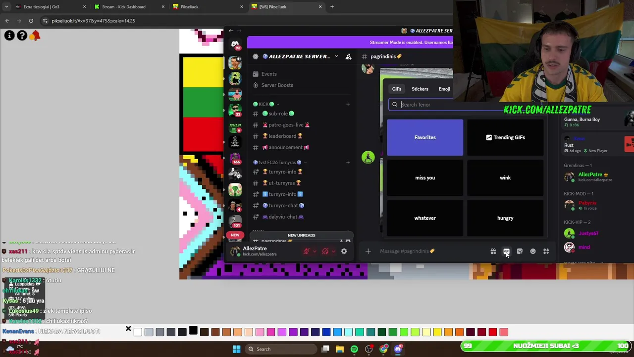The image size is (634, 357).
Task: Switch to the Stickers tab
Action: (420, 89)
